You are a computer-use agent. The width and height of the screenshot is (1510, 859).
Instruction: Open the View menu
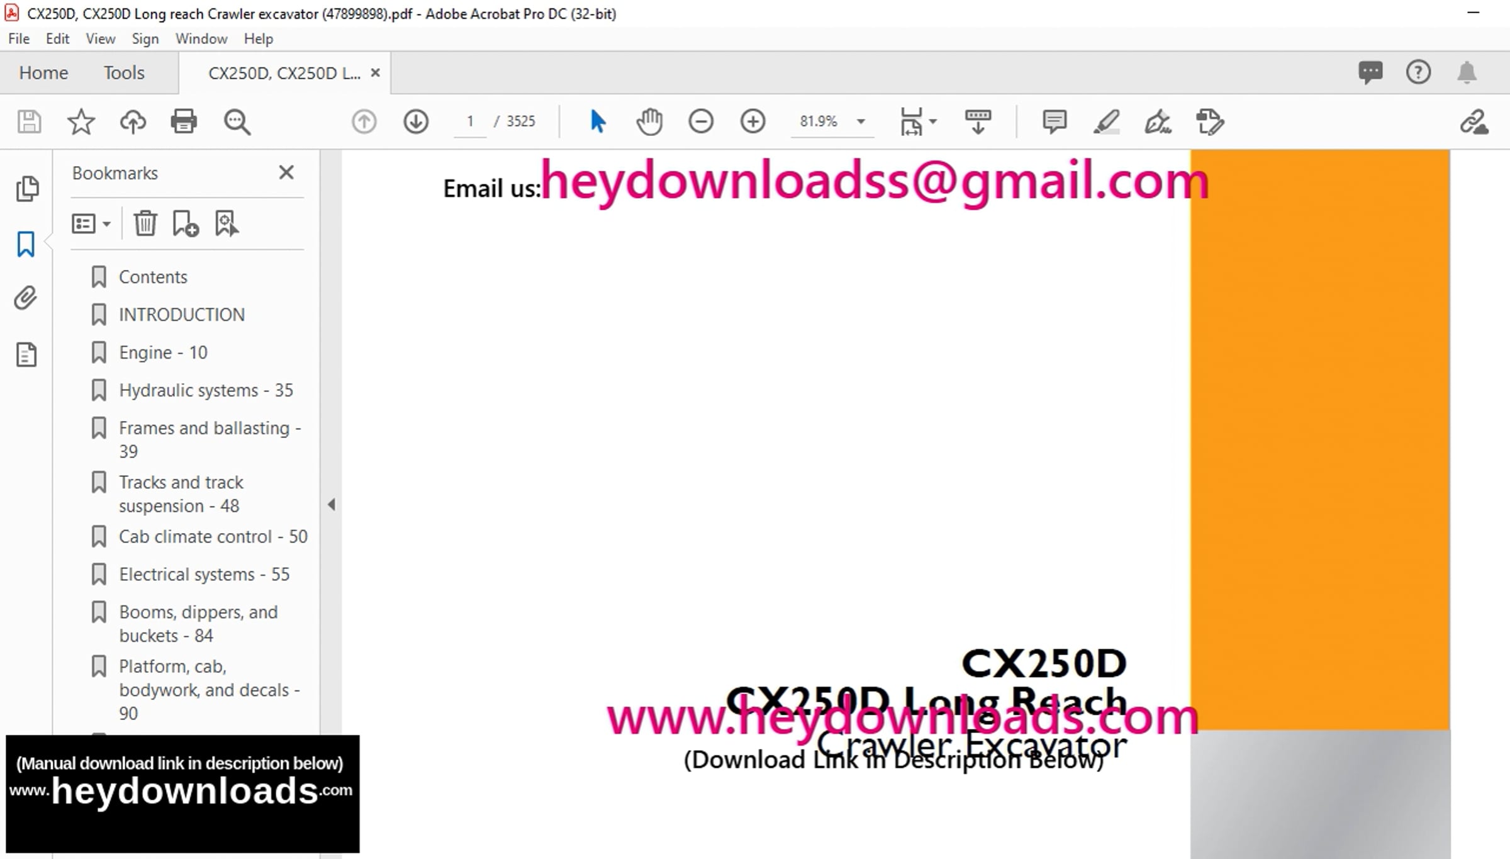point(100,39)
